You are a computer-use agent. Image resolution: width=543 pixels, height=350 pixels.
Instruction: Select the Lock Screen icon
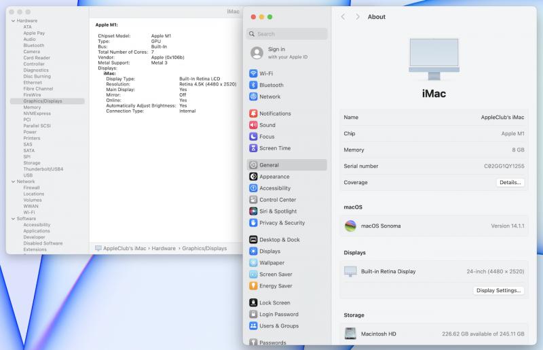click(253, 303)
